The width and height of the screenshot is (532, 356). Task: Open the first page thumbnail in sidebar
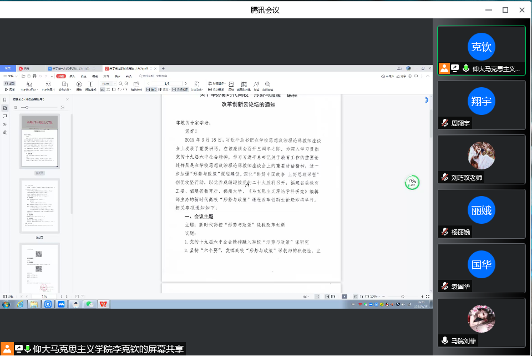click(39, 142)
